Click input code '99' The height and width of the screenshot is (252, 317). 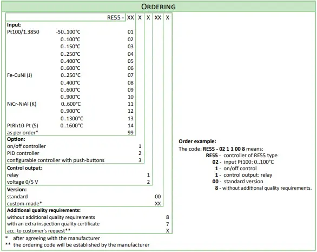tap(130, 133)
